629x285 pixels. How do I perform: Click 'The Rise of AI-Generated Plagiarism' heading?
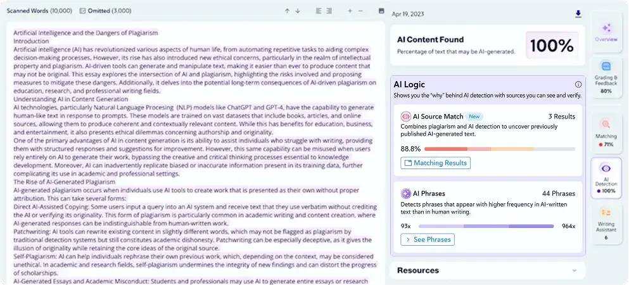point(64,182)
